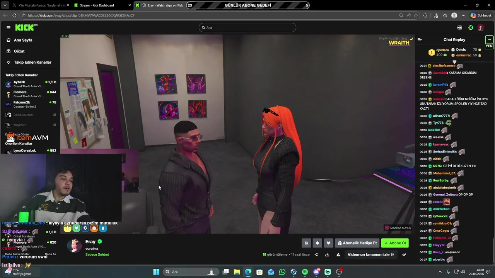Show hidden system tray icons

[440, 272]
